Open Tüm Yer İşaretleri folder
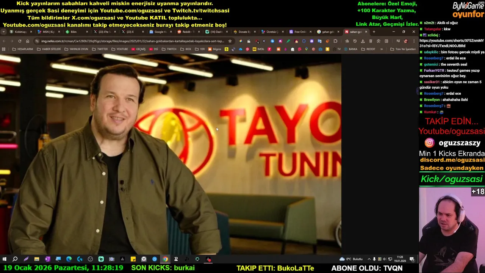The image size is (485, 273). coord(403,49)
